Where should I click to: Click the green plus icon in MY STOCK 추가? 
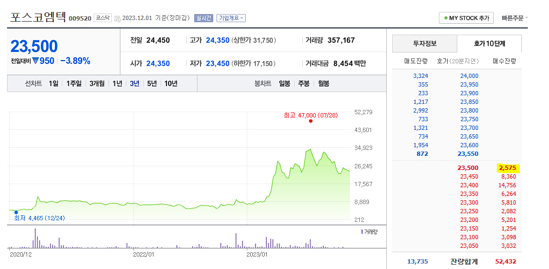[445, 18]
